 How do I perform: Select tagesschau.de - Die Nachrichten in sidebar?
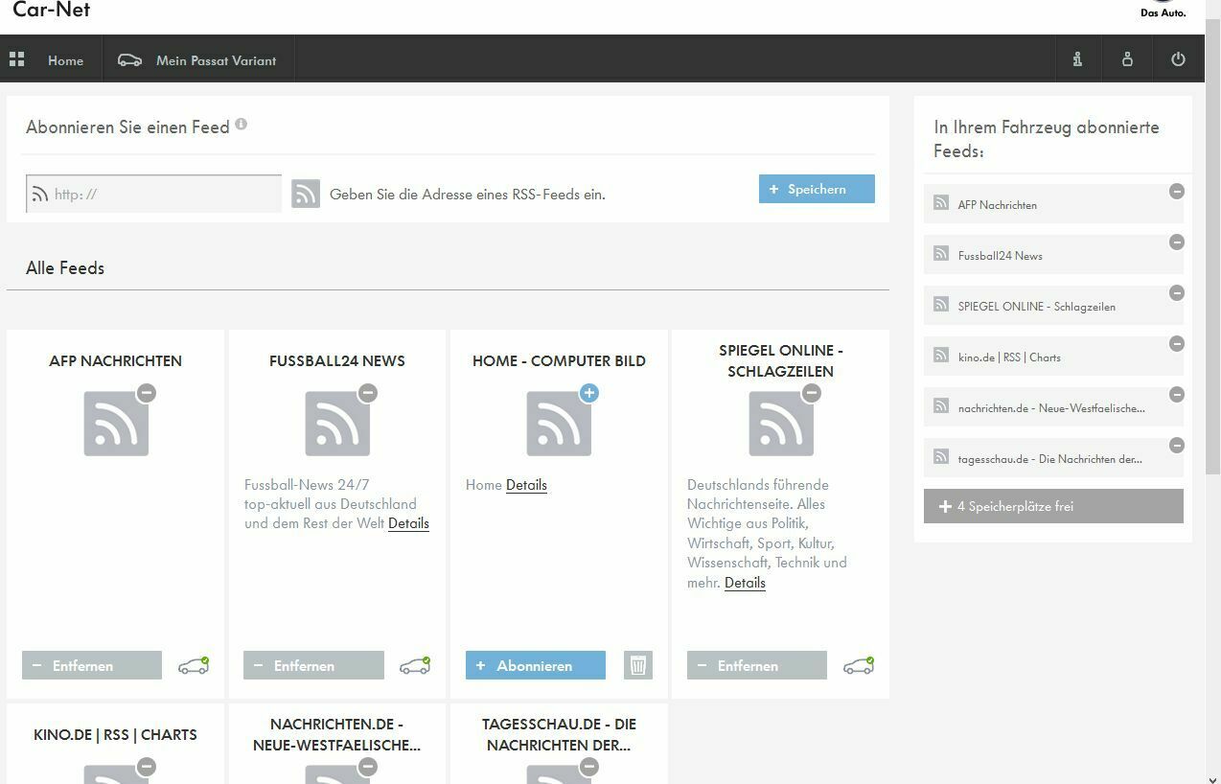coord(1053,458)
